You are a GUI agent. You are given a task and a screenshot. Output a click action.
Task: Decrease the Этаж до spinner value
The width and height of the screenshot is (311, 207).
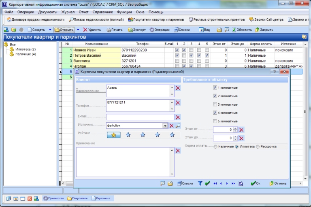[x=235, y=139]
